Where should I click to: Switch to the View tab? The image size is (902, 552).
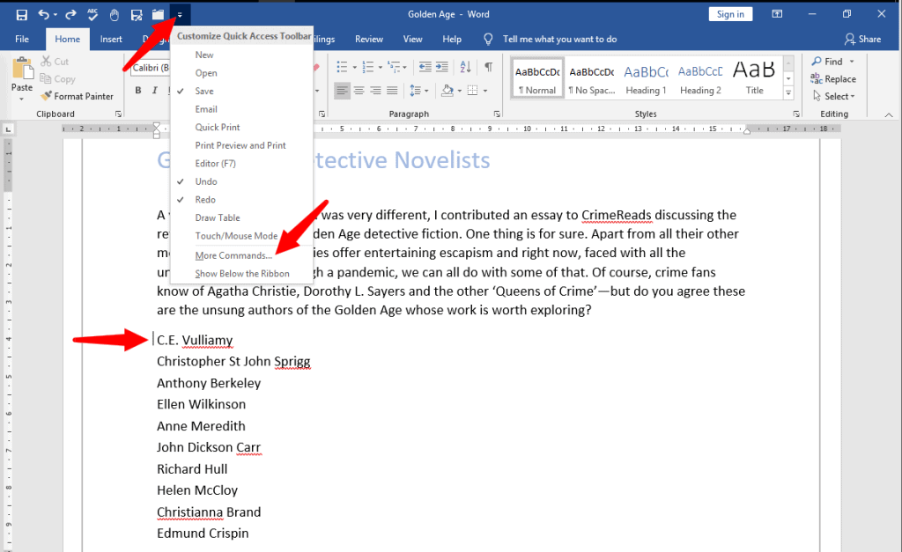[412, 39]
